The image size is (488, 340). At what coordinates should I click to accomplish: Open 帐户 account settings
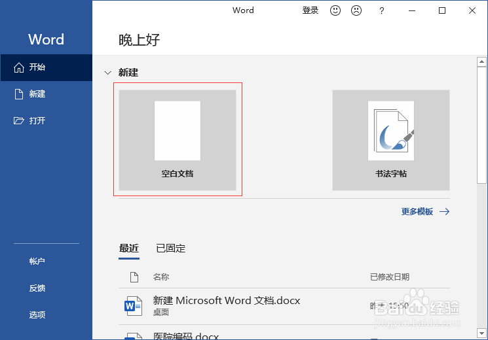point(37,261)
